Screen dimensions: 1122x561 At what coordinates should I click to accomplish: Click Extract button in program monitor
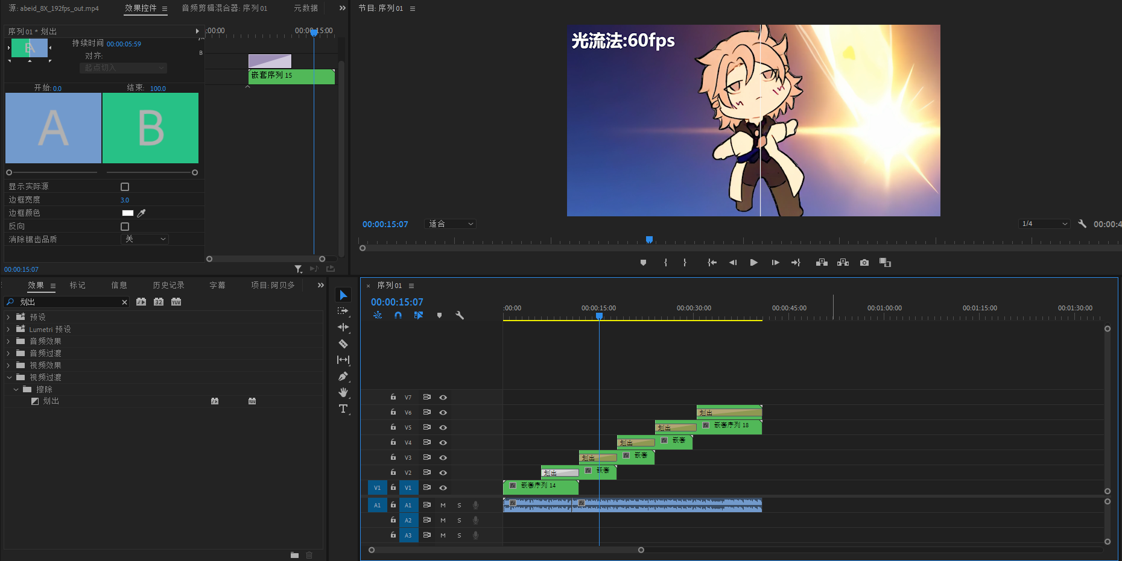click(x=843, y=263)
